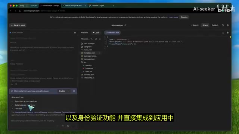
Task: Switch to the Code tab
Action: (x=96, y=33)
